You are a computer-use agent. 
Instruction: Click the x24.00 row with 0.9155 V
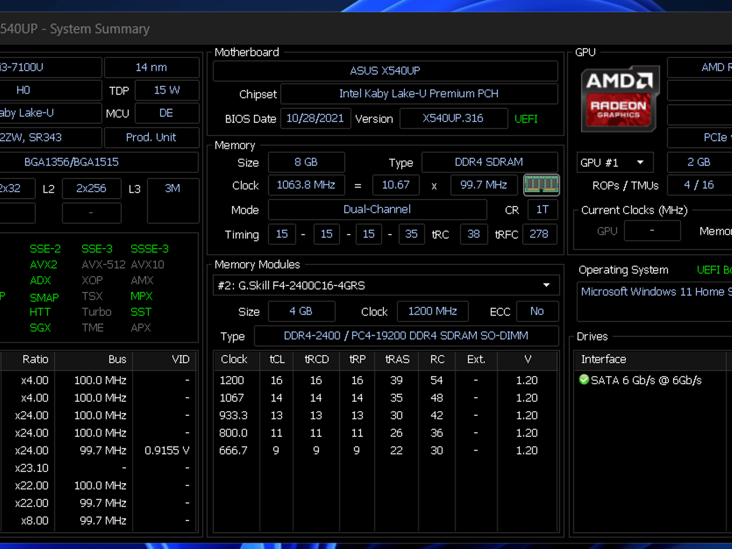pos(99,450)
